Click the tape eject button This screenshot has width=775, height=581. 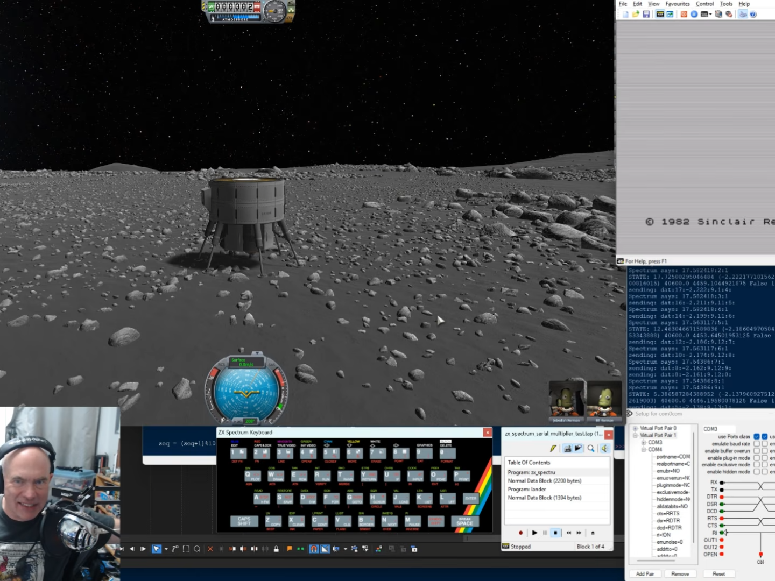593,533
